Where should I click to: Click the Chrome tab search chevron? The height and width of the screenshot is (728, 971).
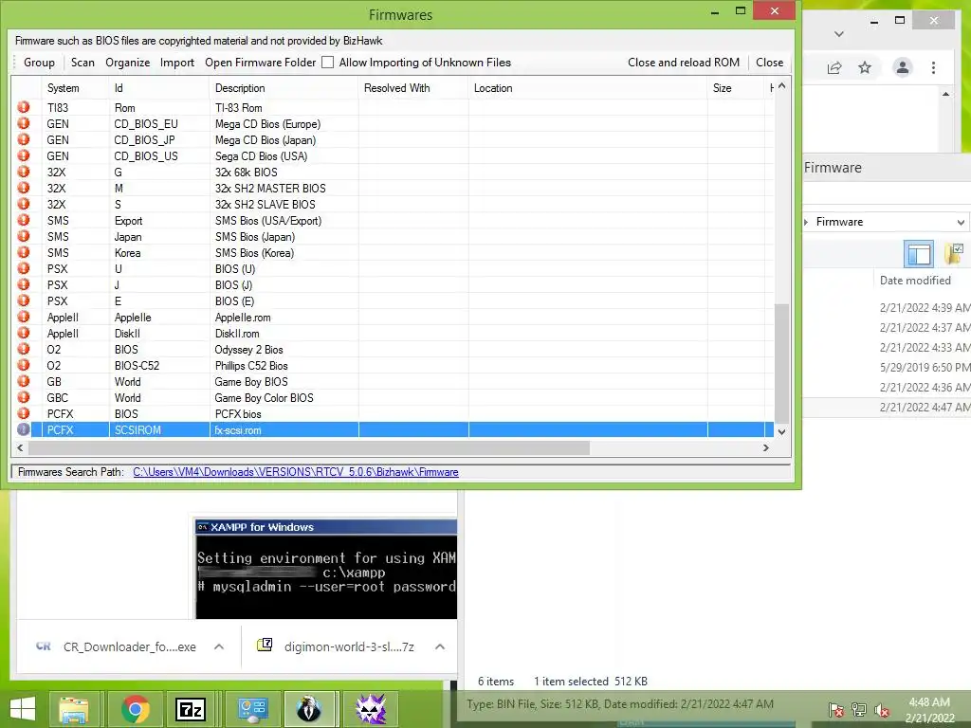pyautogui.click(x=839, y=33)
